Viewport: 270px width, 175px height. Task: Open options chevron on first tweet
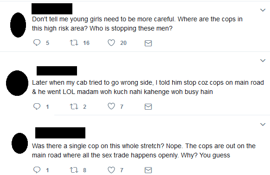click(x=263, y=10)
